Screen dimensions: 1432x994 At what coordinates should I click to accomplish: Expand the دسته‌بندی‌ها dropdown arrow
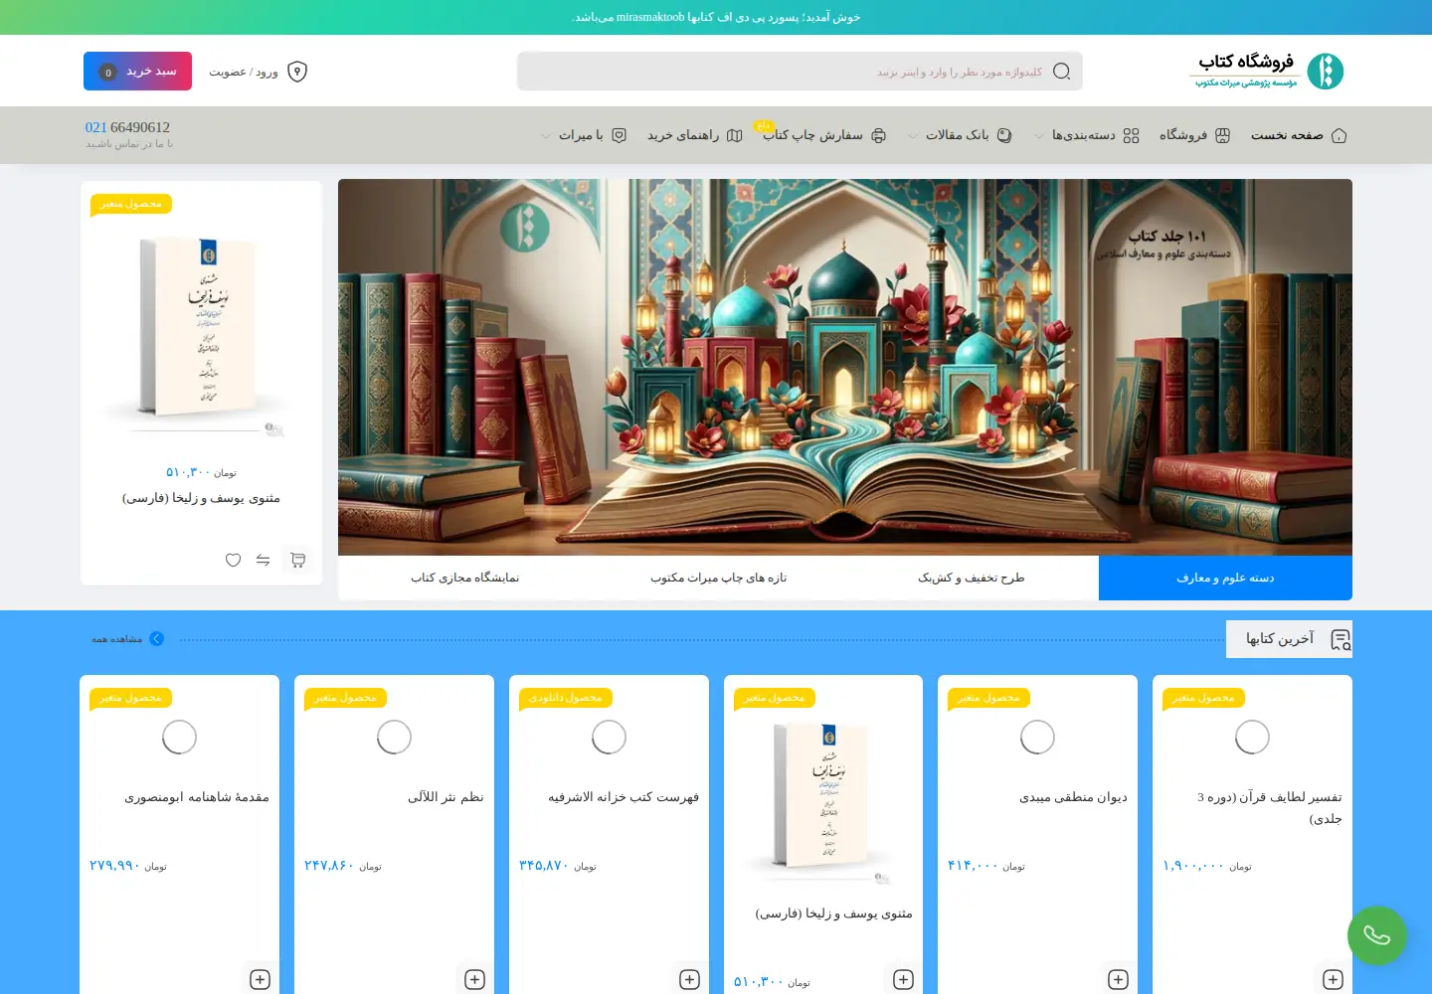(1039, 136)
